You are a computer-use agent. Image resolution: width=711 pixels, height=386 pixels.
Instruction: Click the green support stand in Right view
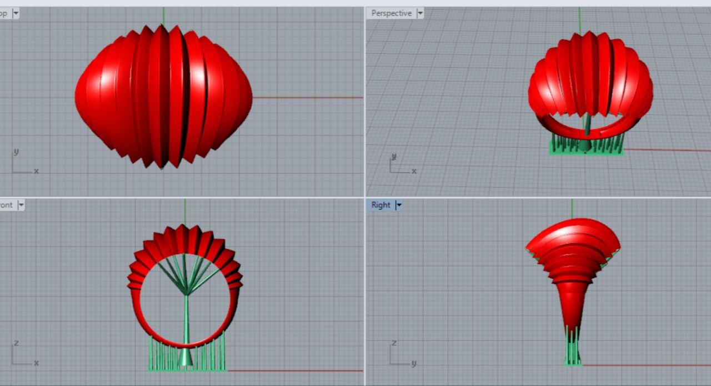click(x=572, y=350)
